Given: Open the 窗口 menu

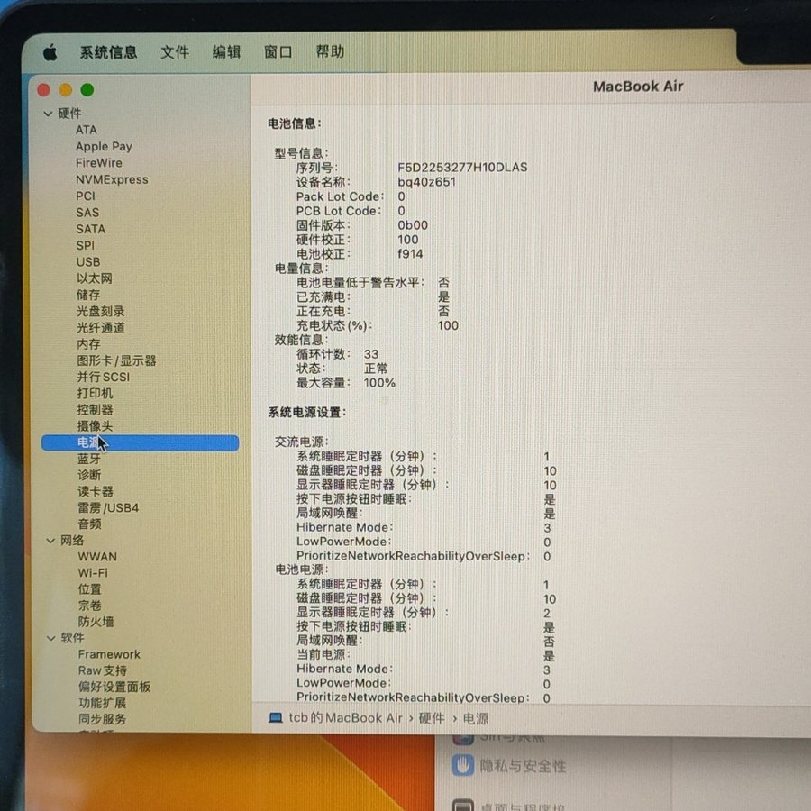Looking at the screenshot, I should pos(278,52).
